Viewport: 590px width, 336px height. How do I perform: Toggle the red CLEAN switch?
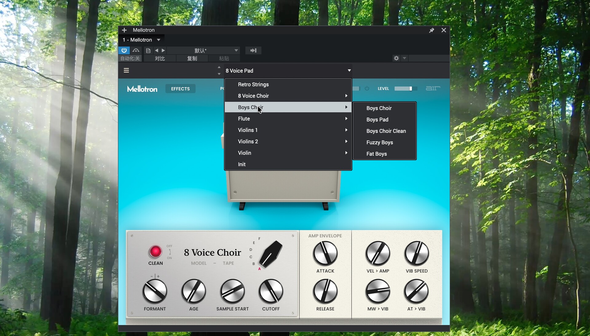coord(155,252)
